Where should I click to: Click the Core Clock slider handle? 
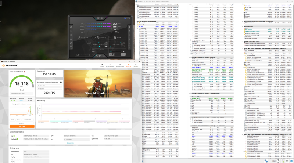(x=99, y=43)
